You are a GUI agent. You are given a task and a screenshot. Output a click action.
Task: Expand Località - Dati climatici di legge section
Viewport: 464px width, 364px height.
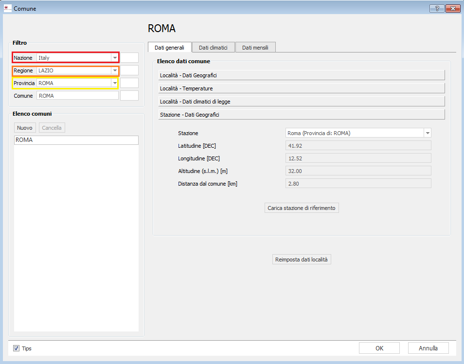(302, 102)
